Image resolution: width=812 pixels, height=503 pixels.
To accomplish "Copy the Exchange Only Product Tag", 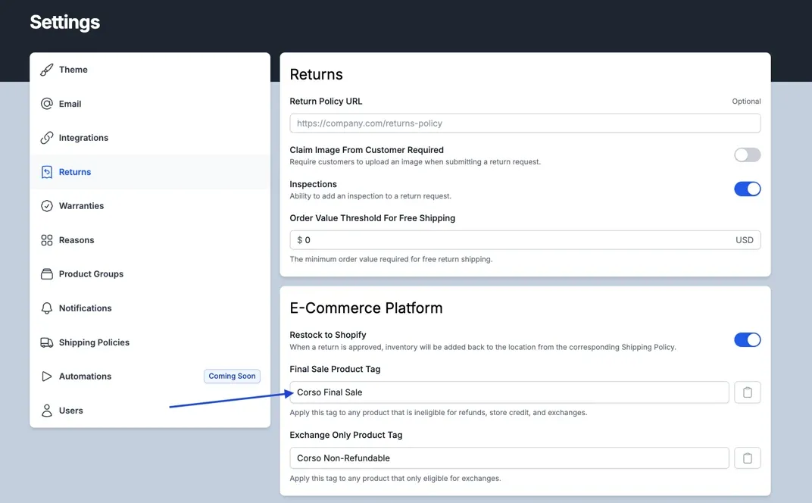I will click(747, 458).
